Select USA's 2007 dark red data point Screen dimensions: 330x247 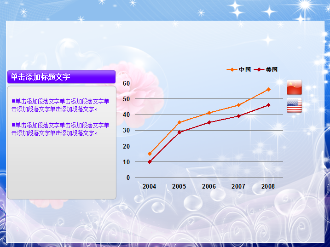(x=239, y=116)
